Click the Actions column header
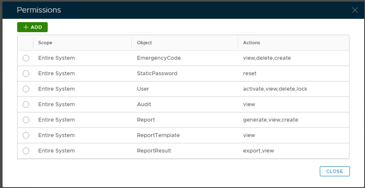This screenshot has width=365, height=188. coord(252,43)
